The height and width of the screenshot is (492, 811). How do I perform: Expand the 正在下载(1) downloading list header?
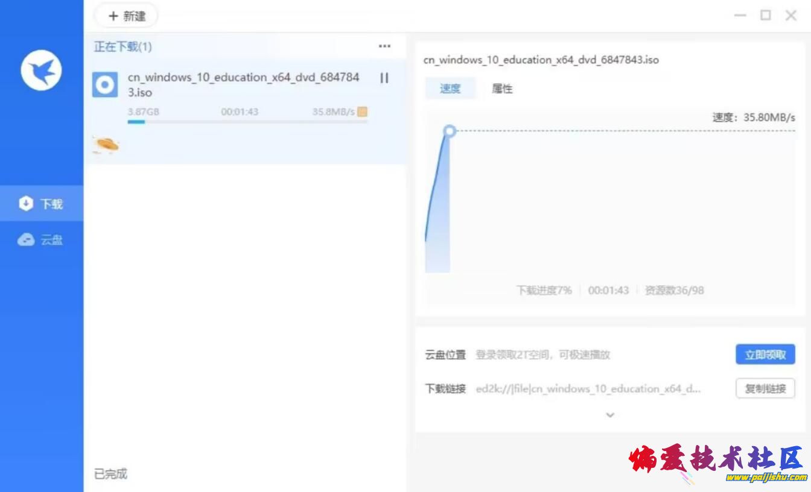pyautogui.click(x=123, y=46)
